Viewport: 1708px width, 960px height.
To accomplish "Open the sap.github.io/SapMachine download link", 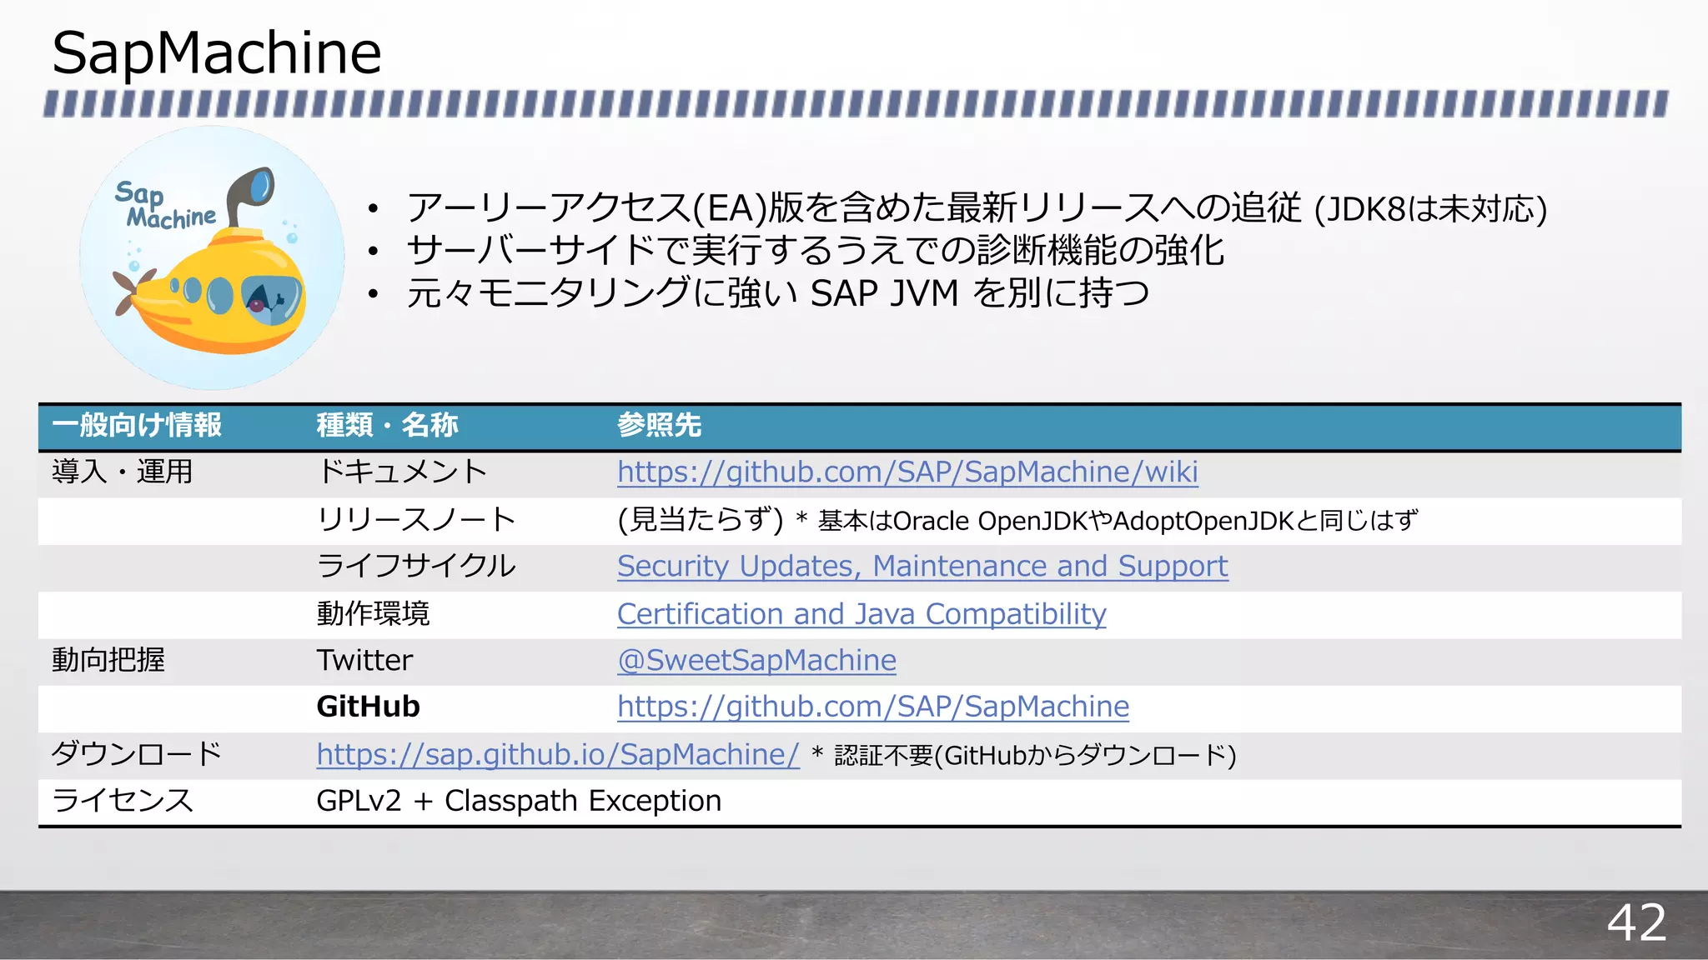I will pos(558,754).
